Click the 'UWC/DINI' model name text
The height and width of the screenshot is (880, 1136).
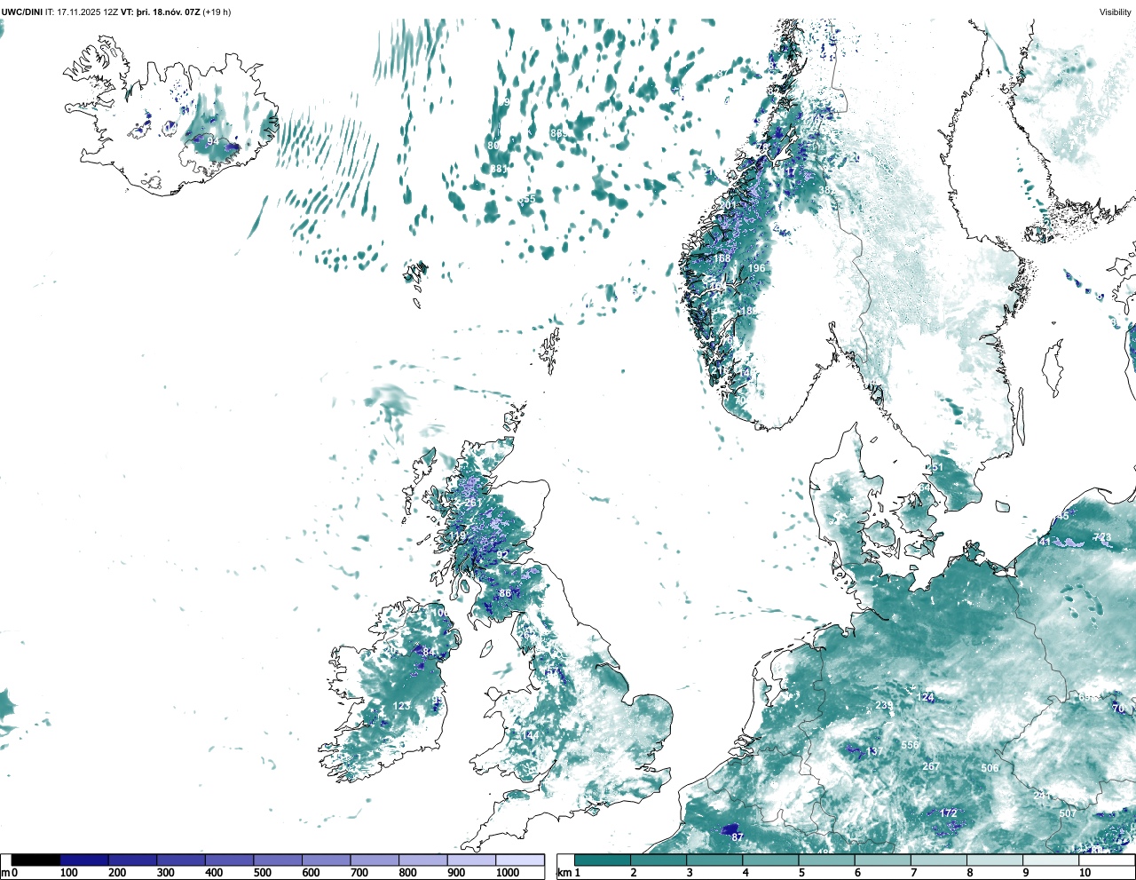point(22,12)
